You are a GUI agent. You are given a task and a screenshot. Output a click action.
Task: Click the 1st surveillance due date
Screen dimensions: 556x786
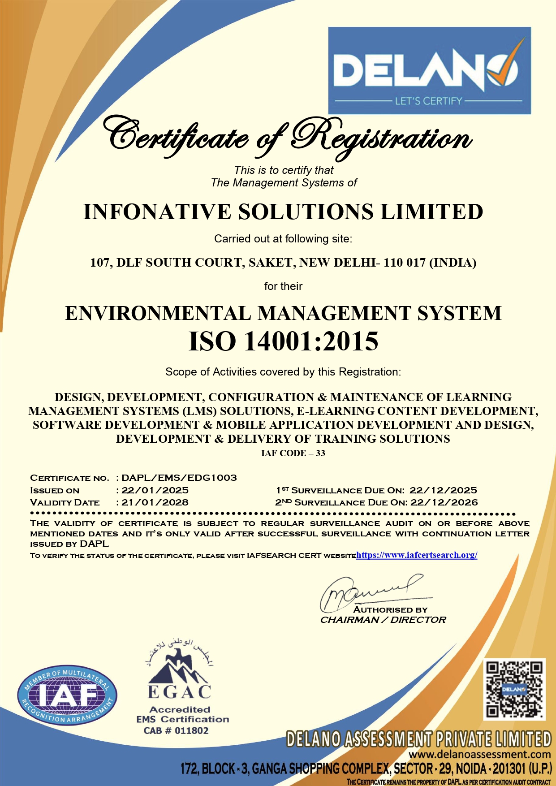443,490
